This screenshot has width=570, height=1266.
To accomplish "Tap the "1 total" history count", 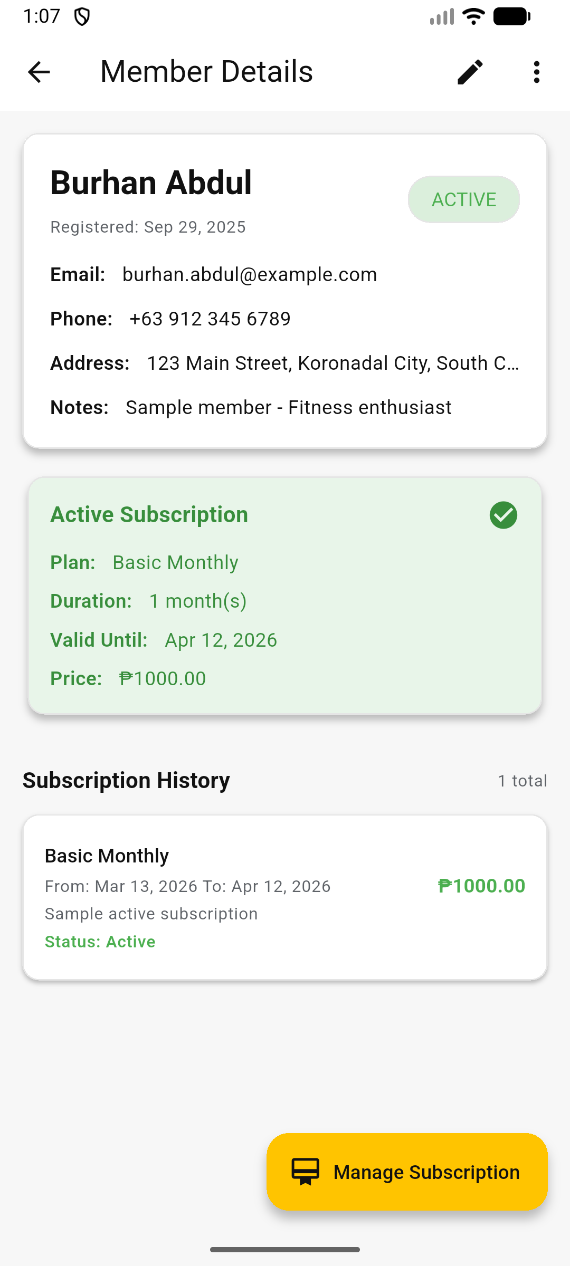I will tap(522, 781).
